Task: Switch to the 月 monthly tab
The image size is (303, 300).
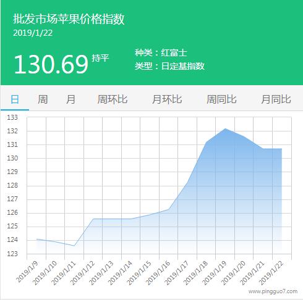Action: [x=70, y=99]
